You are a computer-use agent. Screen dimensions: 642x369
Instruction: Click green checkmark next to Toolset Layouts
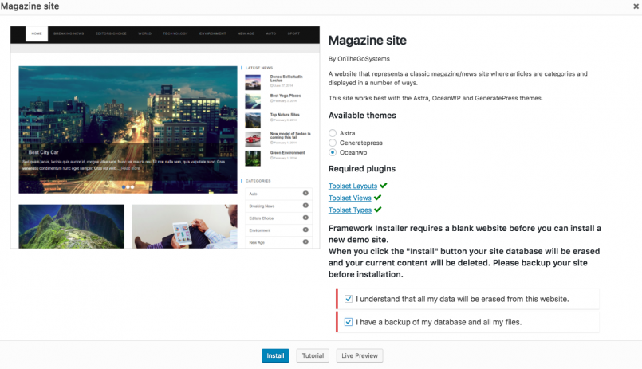point(384,186)
